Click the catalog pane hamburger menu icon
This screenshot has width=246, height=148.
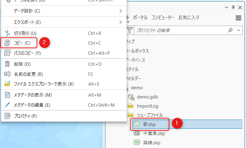point(238,18)
